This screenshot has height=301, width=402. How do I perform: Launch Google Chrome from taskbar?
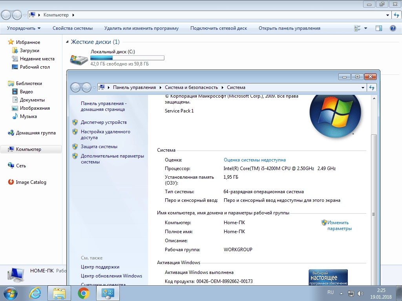(x=84, y=293)
